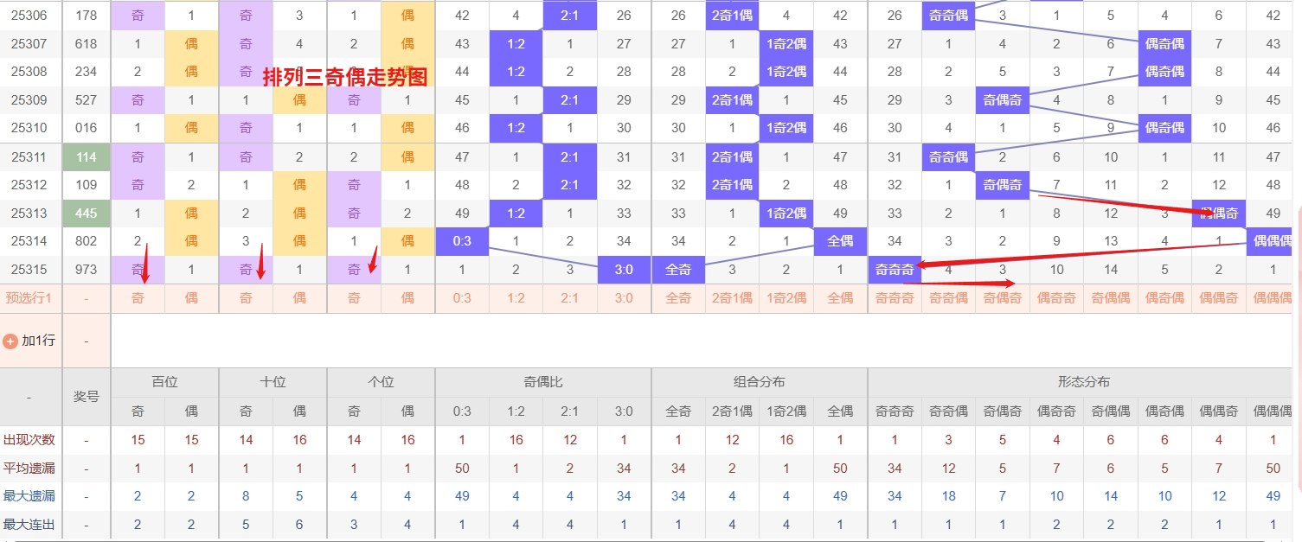Toggle 全奇 in the 预选行1 row
The height and width of the screenshot is (542, 1302).
pyautogui.click(x=678, y=298)
